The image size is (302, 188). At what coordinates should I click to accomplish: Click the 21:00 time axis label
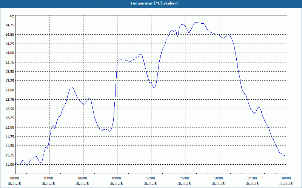[x=253, y=178]
